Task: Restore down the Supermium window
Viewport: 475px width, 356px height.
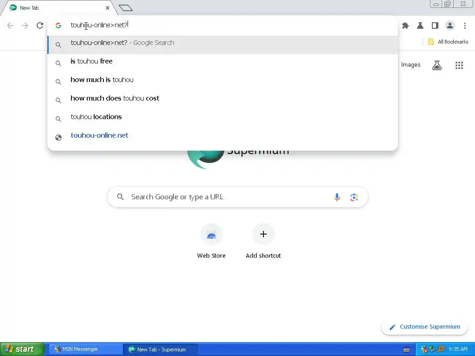Action: click(447, 4)
